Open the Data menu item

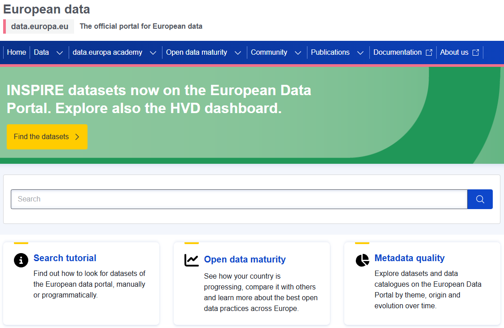tap(41, 52)
